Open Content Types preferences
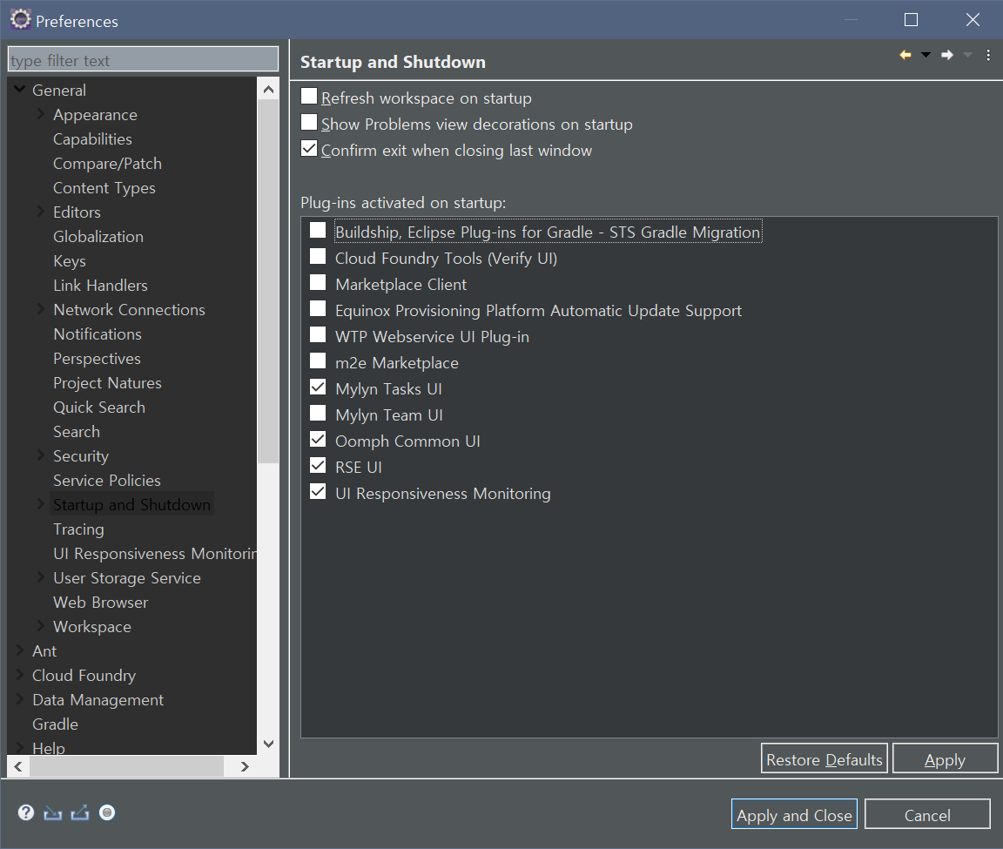Viewport: 1003px width, 849px height. pyautogui.click(x=104, y=187)
